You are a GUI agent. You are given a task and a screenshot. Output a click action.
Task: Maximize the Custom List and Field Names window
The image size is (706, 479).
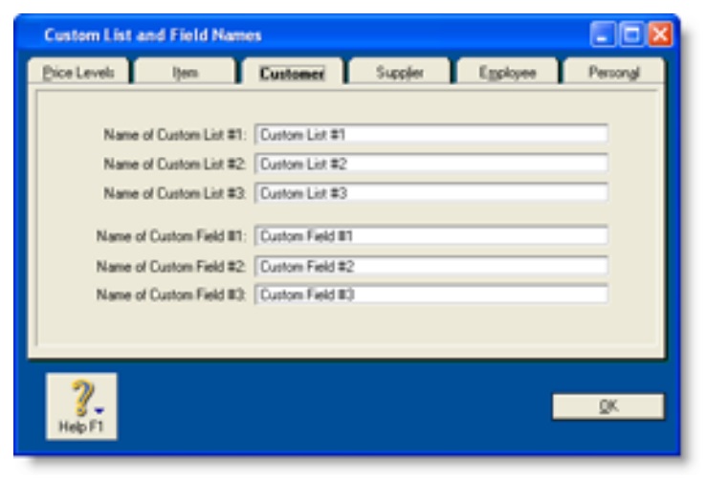[x=631, y=35]
